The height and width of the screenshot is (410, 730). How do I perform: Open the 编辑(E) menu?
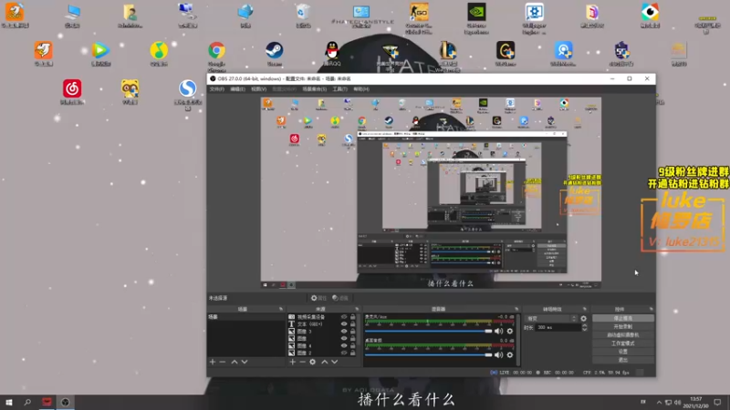click(x=237, y=89)
